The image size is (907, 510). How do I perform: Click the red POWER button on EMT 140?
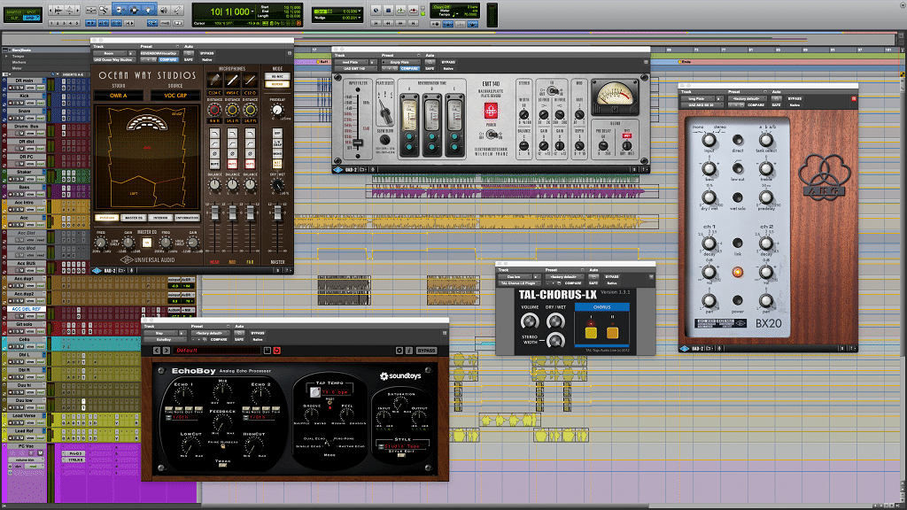point(491,110)
